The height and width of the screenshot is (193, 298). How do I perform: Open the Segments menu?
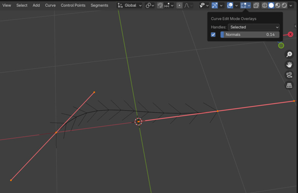pyautogui.click(x=100, y=6)
